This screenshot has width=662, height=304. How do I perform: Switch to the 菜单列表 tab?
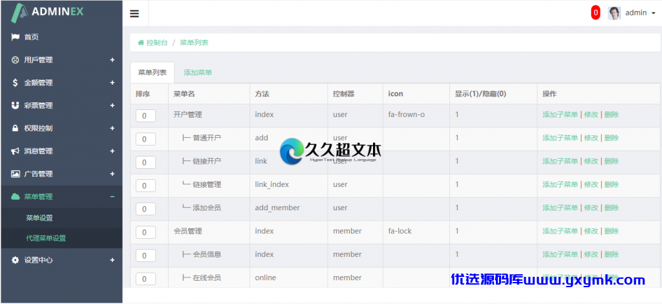click(x=153, y=72)
